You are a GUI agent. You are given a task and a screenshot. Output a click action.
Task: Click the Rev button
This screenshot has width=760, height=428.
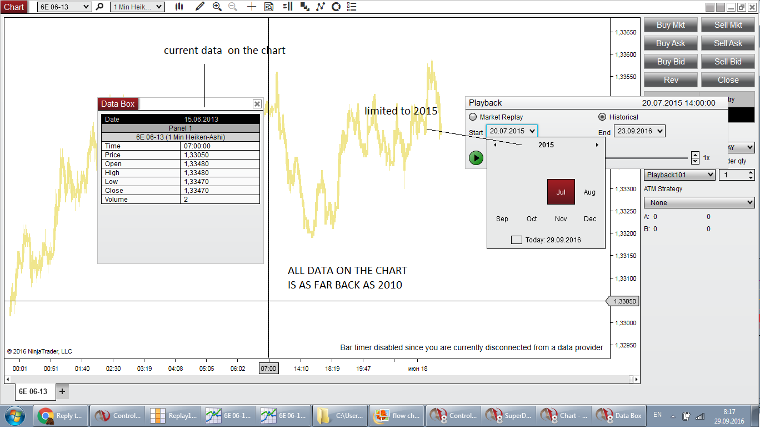(x=671, y=80)
